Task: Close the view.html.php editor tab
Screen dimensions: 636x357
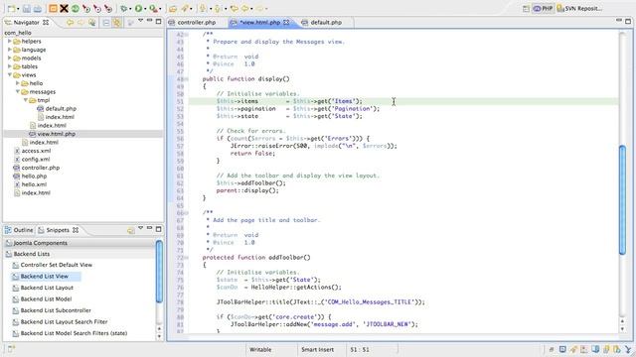Action: tap(286, 22)
